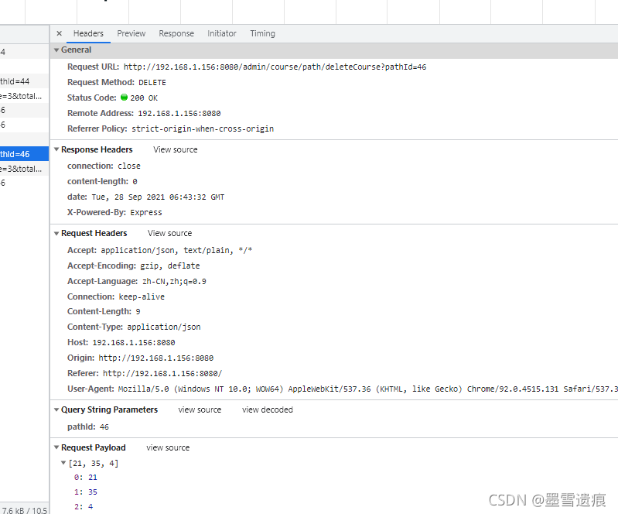The width and height of the screenshot is (618, 514).
Task: Click the Content-Type application/json value
Action: [164, 327]
